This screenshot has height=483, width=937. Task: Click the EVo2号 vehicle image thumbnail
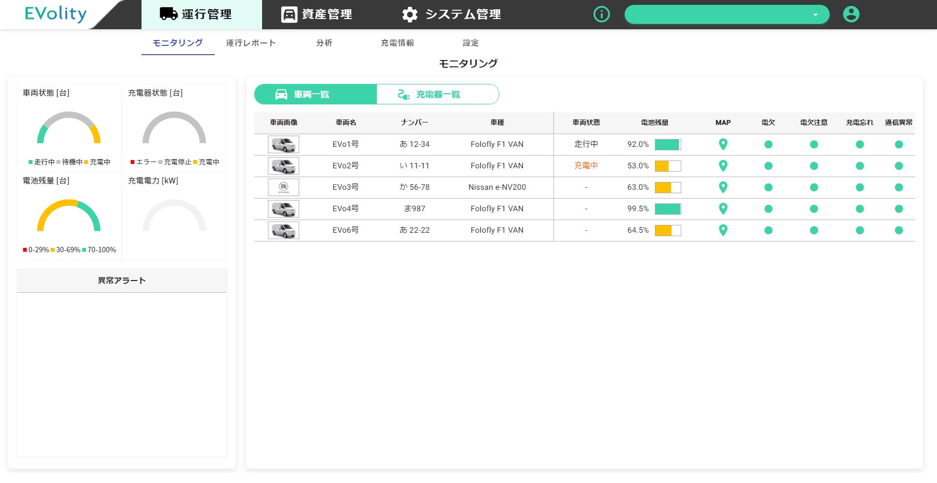point(284,166)
